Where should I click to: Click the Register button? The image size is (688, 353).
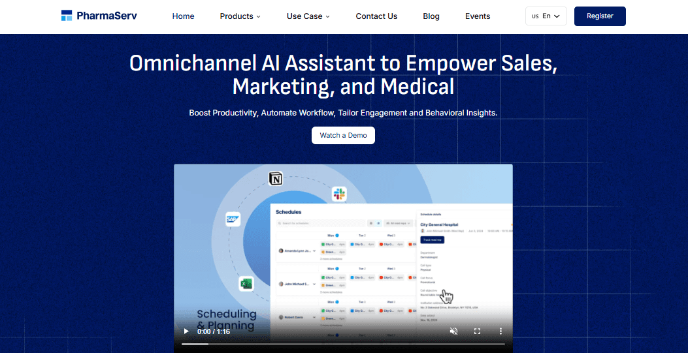click(x=600, y=16)
